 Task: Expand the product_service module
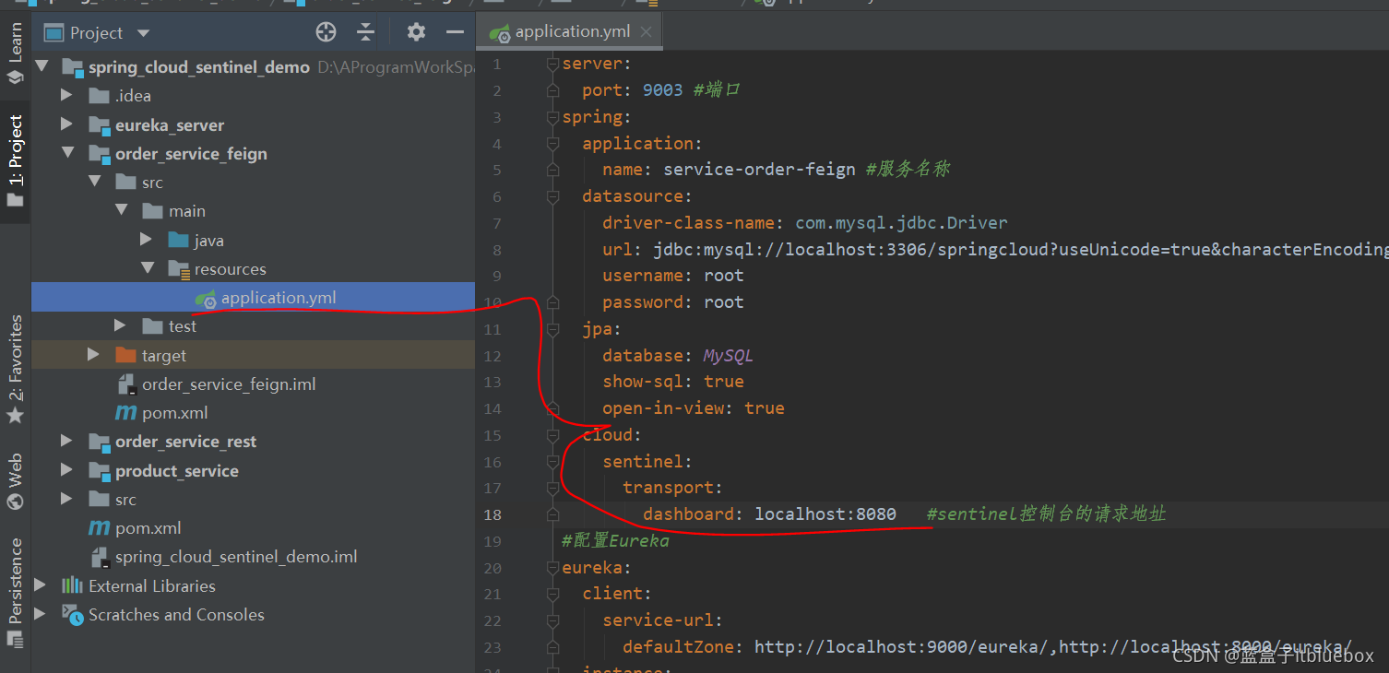coord(66,470)
